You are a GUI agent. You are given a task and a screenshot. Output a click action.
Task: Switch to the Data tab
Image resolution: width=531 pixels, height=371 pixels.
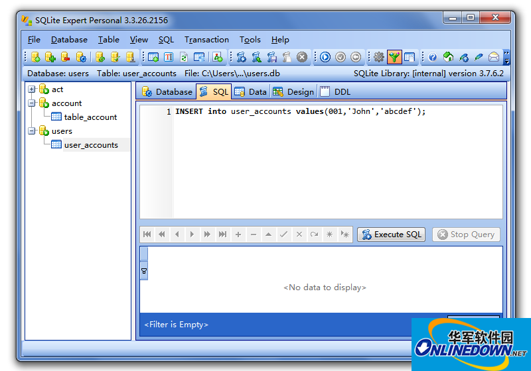pos(251,92)
